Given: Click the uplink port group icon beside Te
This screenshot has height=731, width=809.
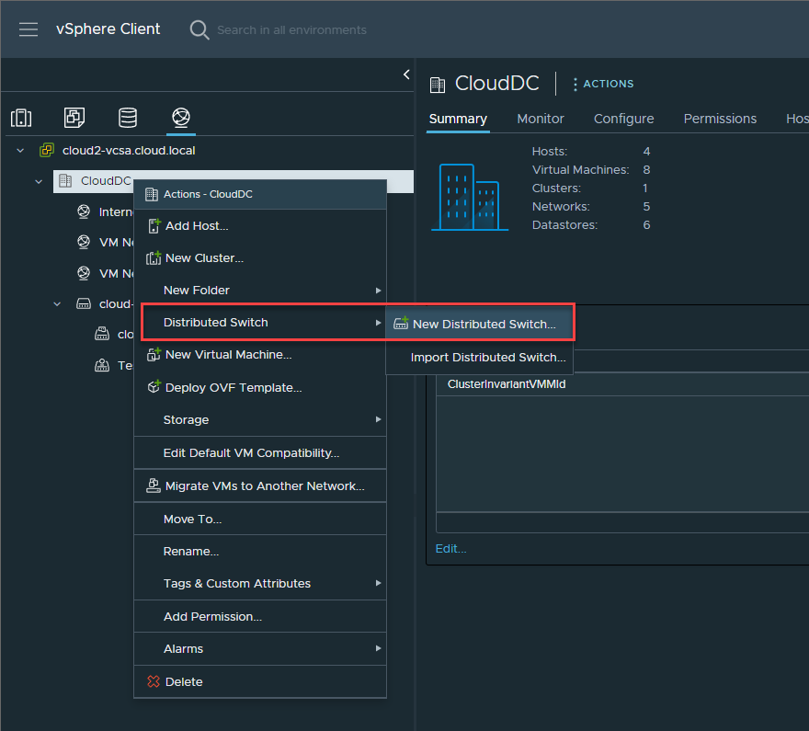Looking at the screenshot, I should coord(102,365).
